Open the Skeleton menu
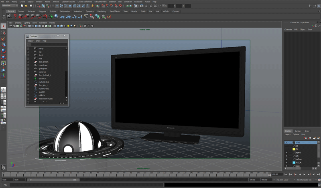 pos(112,2)
